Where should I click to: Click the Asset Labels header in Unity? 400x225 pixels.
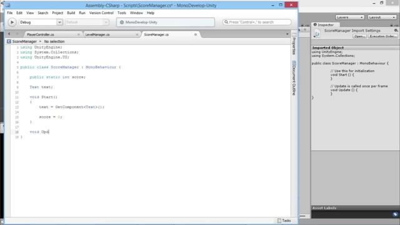tap(324, 208)
